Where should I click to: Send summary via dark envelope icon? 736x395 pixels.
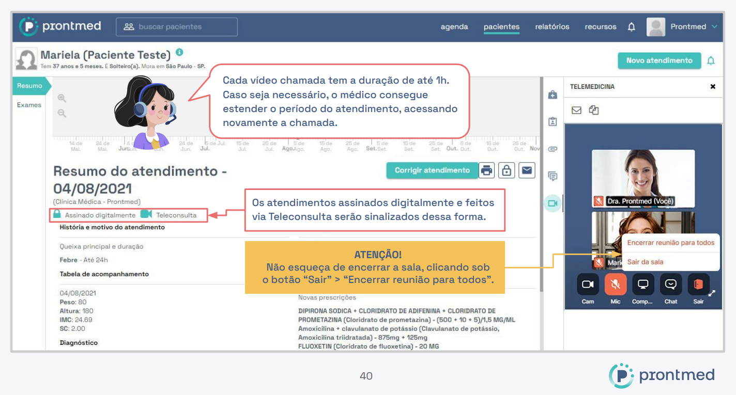(x=527, y=170)
